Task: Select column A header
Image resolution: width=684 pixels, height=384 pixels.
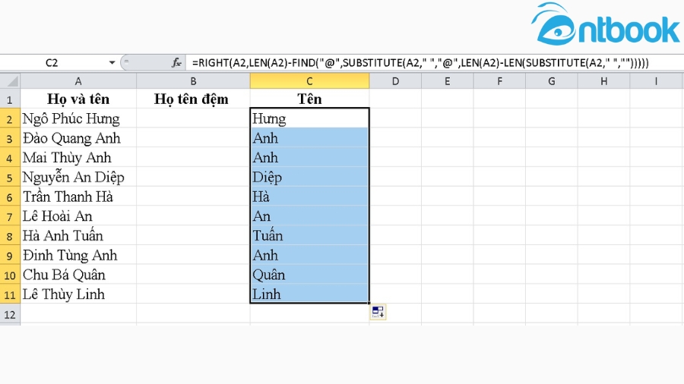Action: click(78, 81)
